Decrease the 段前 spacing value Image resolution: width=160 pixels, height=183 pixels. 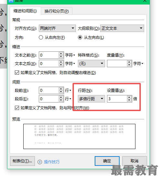[61, 92]
